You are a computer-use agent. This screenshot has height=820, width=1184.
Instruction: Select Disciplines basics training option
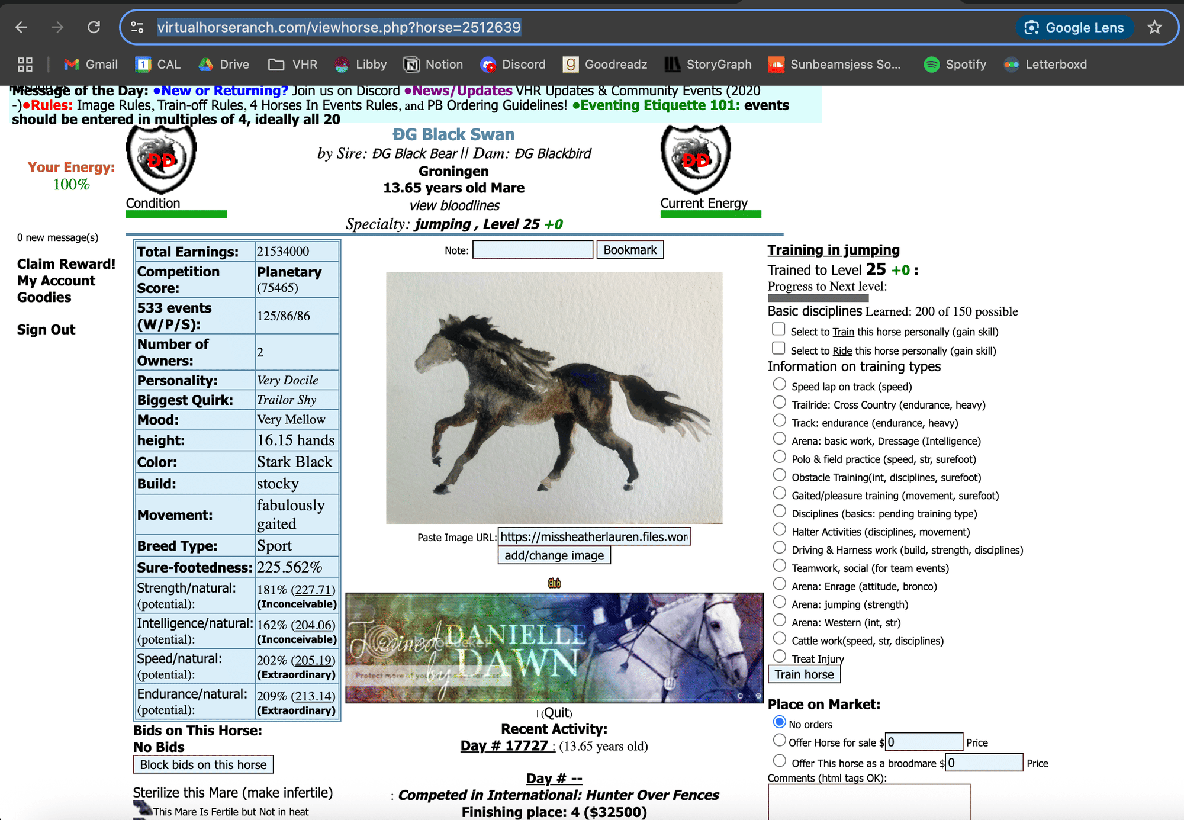(780, 512)
